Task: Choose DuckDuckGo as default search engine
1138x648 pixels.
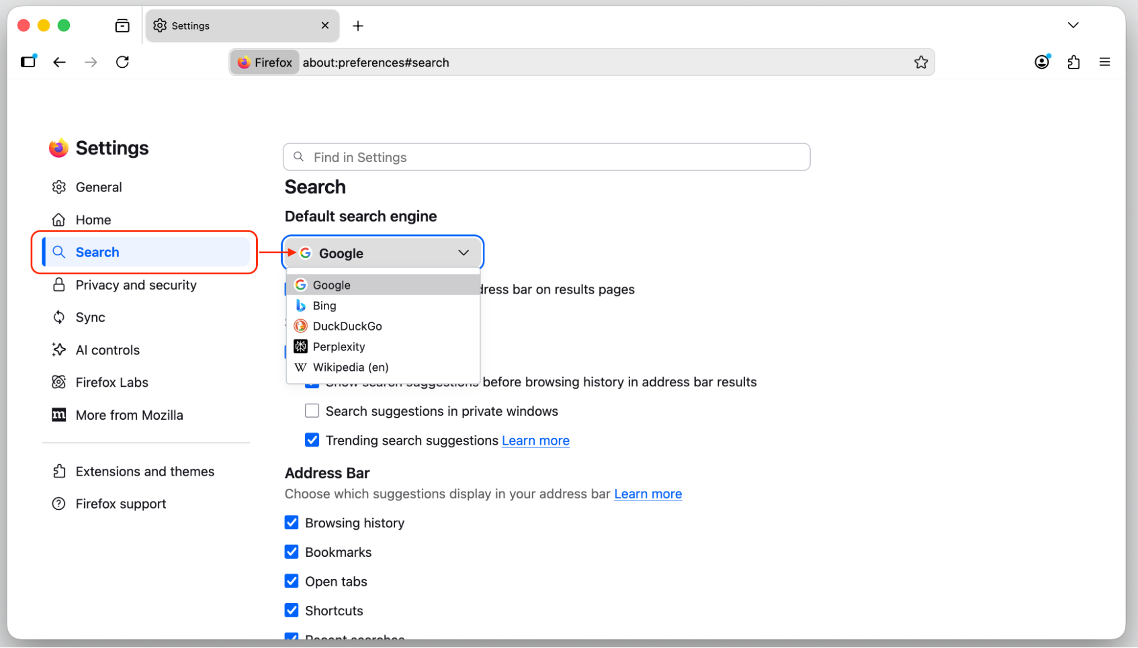Action: tap(383, 326)
